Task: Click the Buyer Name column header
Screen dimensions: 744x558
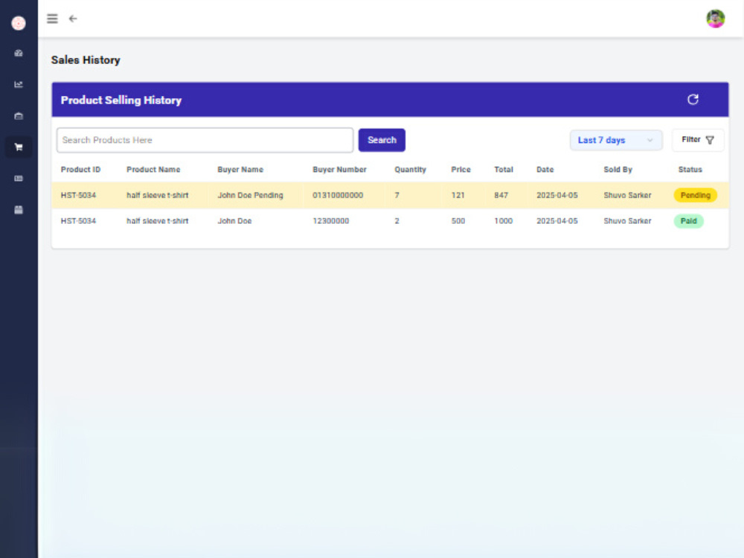Action: [240, 170]
